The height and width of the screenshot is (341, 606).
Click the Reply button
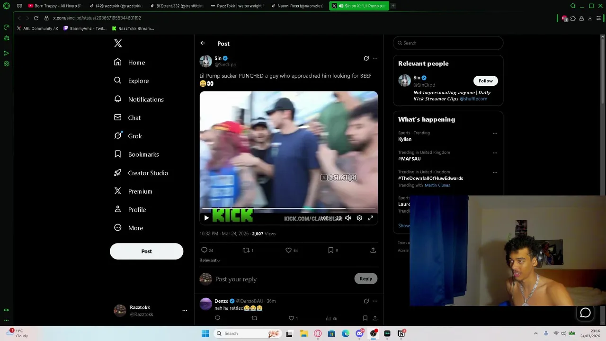pyautogui.click(x=366, y=279)
